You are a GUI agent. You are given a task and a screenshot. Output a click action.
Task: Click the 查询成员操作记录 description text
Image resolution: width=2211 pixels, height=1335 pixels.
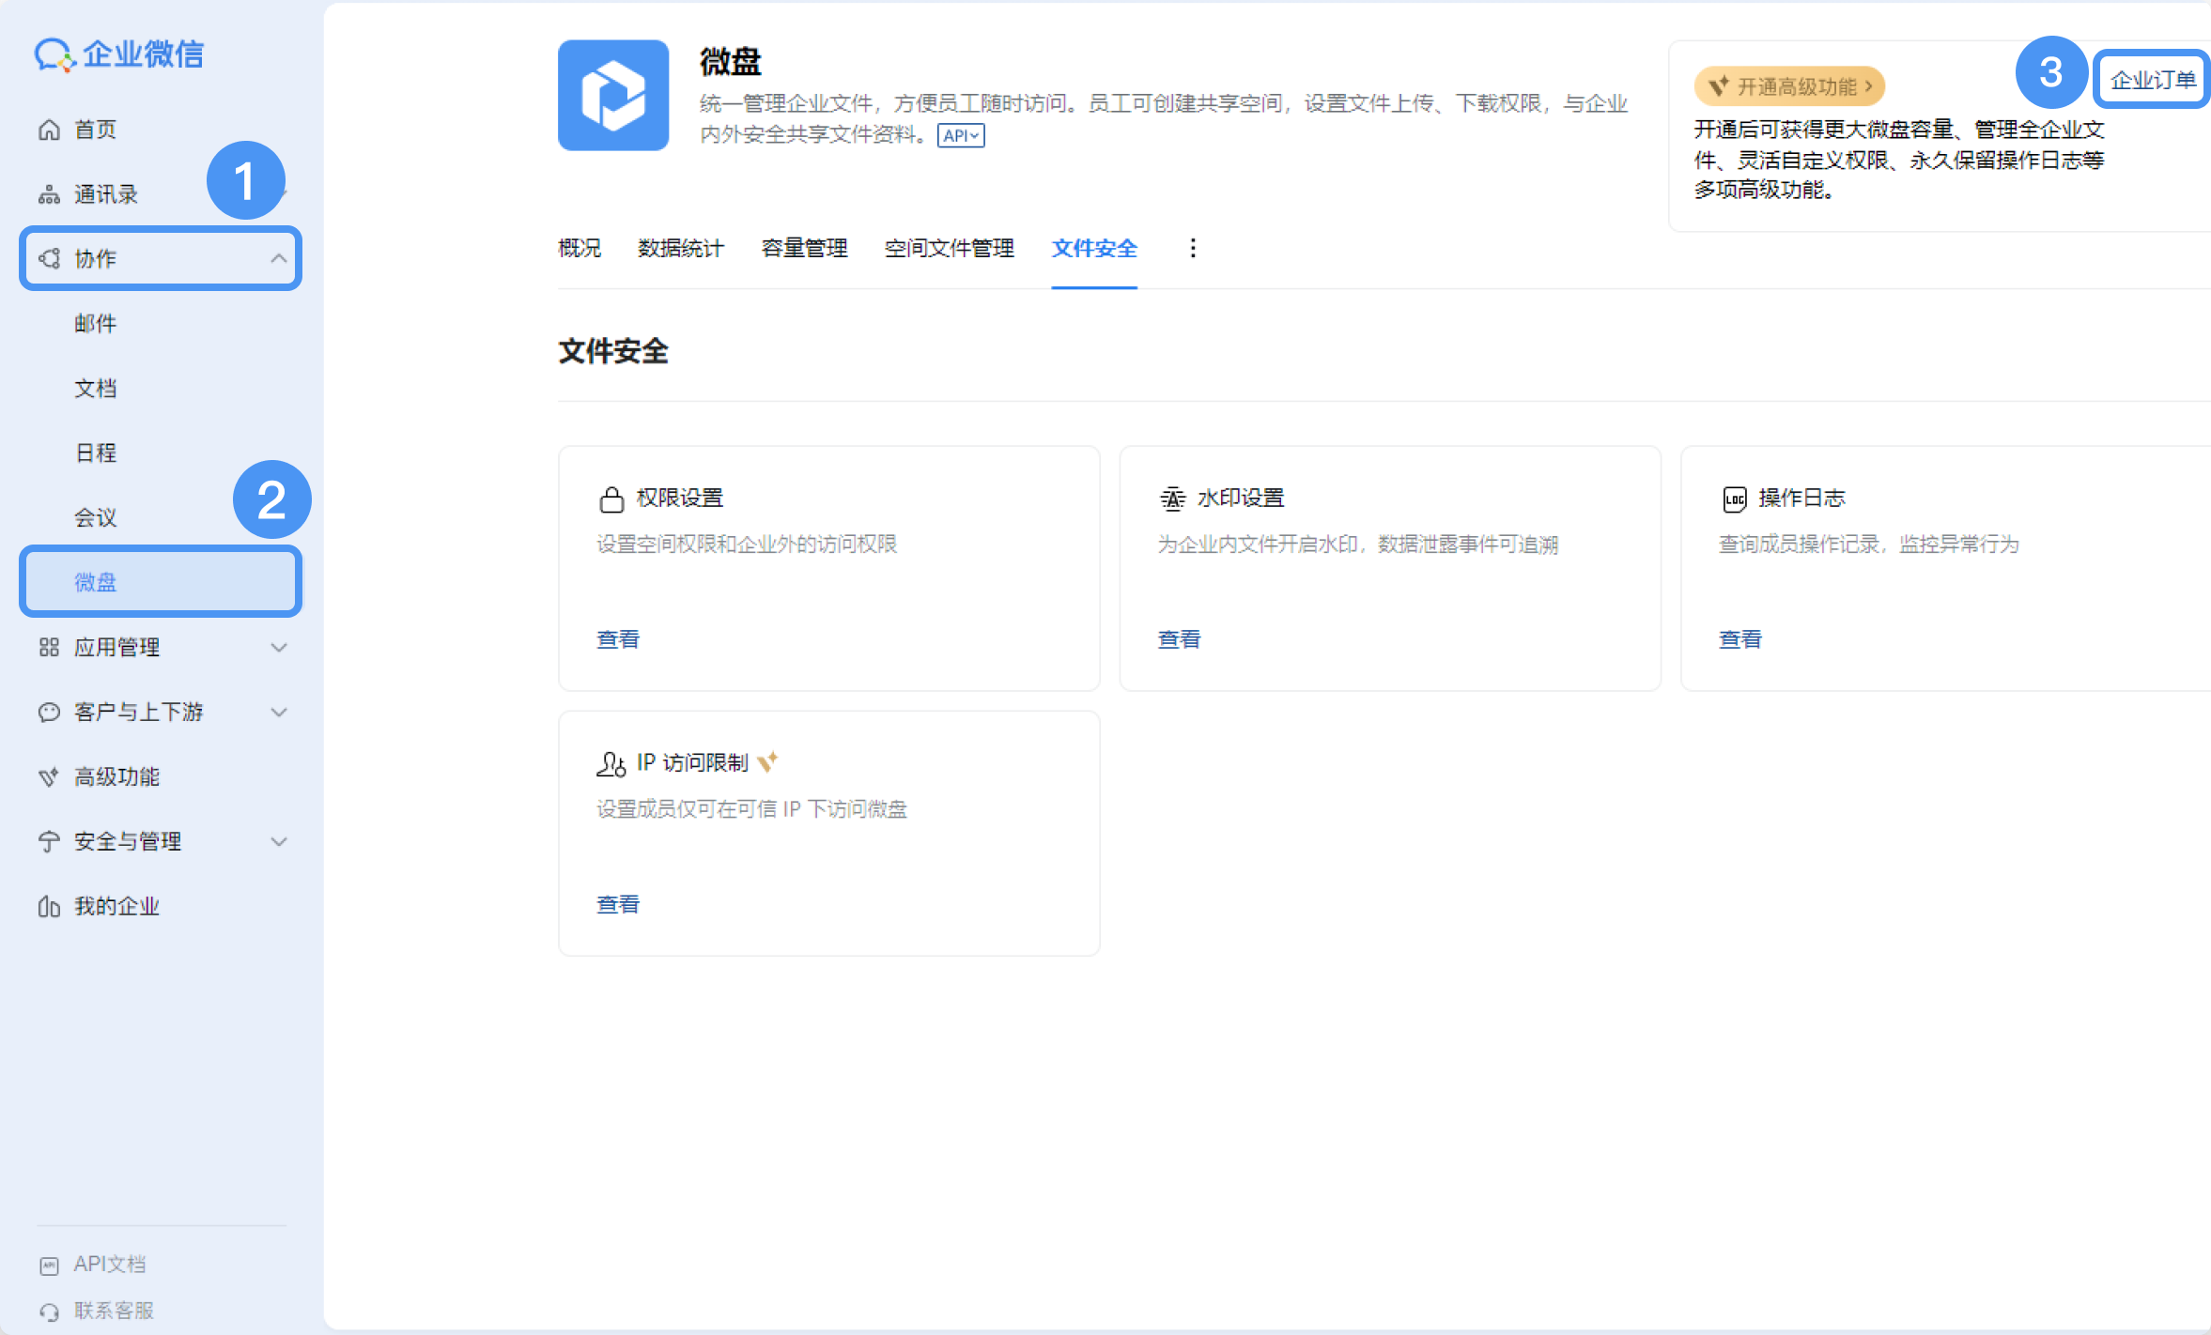[x=1869, y=545]
